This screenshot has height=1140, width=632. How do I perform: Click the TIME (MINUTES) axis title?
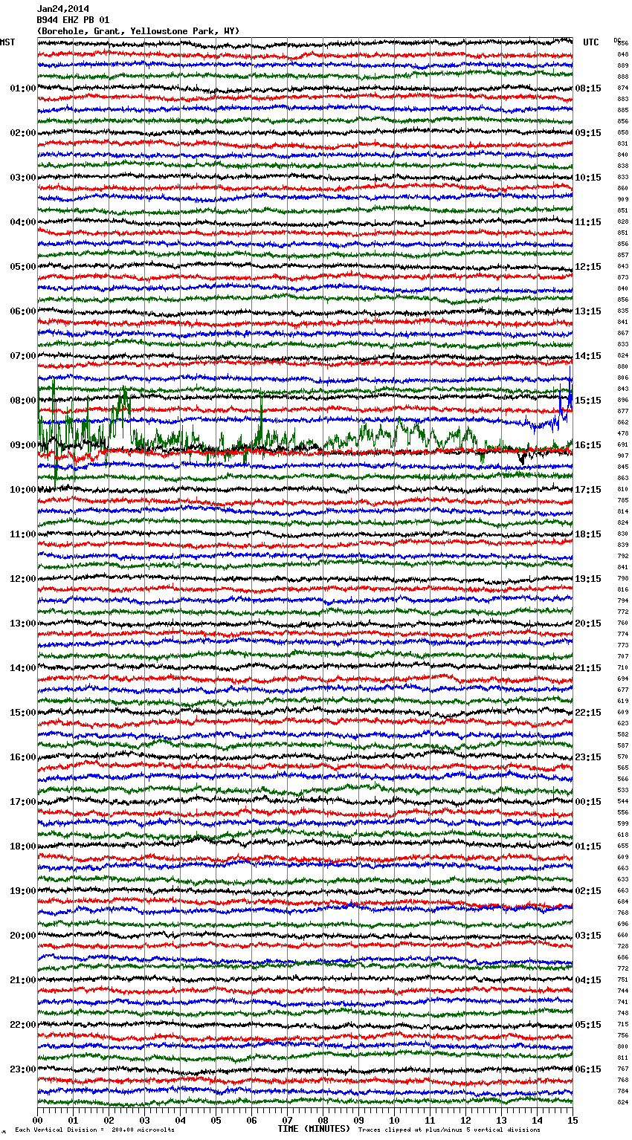[x=314, y=1129]
